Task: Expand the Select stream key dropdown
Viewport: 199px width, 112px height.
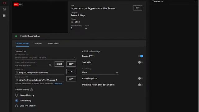Action: 45,58
